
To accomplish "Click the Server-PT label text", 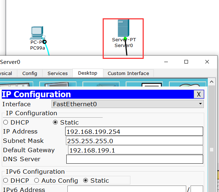I will [x=124, y=40].
